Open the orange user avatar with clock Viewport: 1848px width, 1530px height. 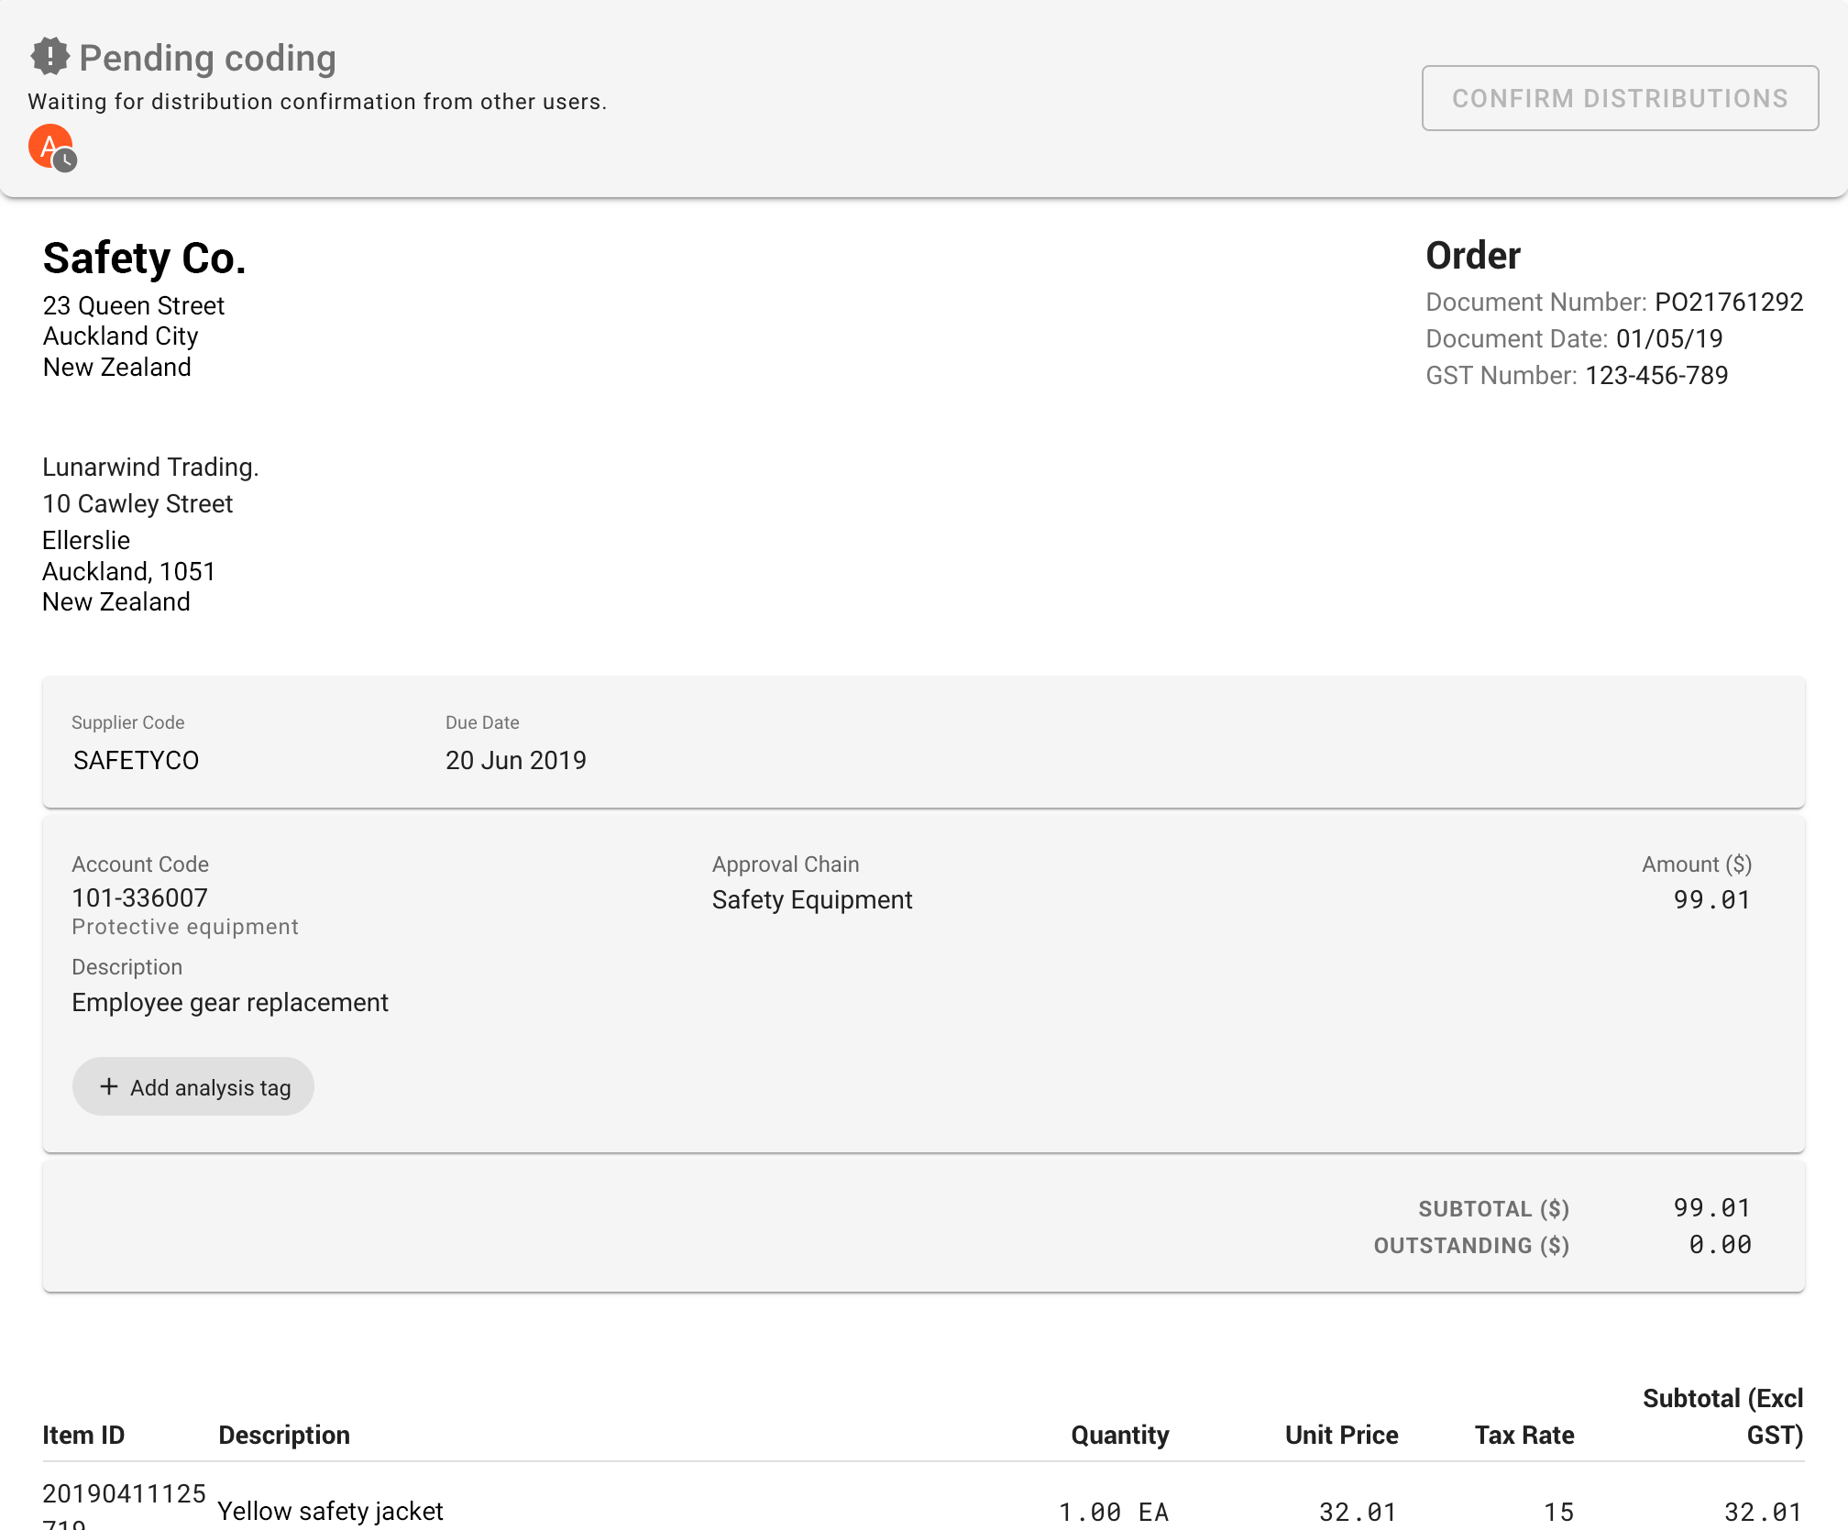click(52, 149)
